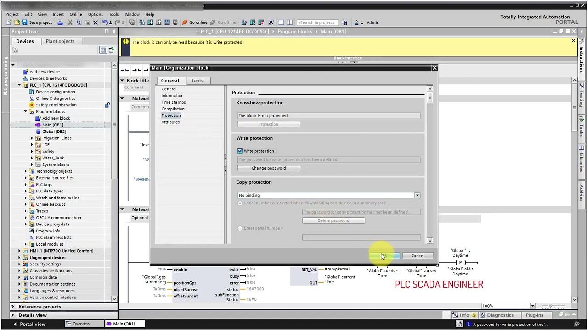Click the Change password button
The image size is (588, 330).
tap(269, 168)
